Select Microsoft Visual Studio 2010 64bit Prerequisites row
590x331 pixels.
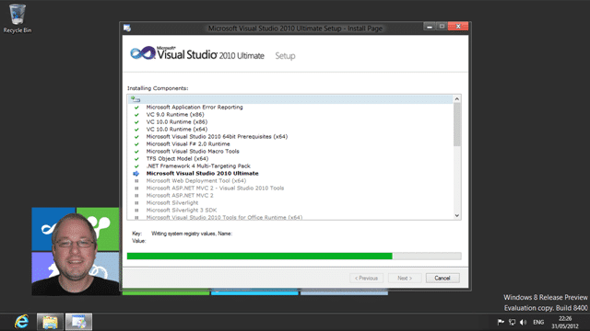tap(217, 137)
